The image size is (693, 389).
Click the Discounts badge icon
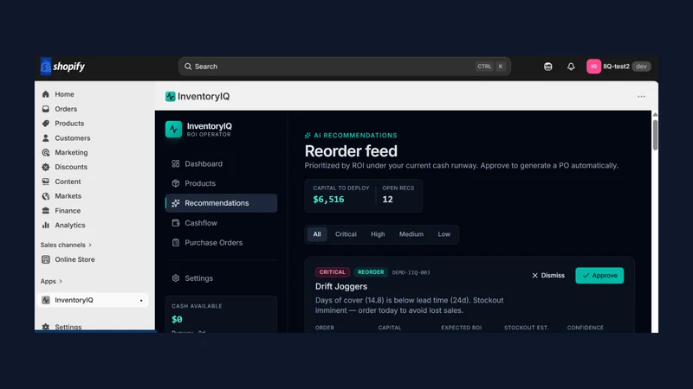(46, 167)
